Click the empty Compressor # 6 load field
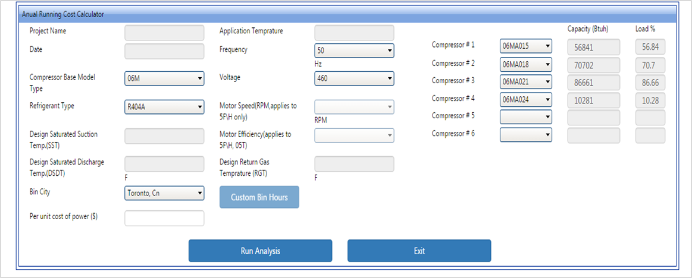The image size is (692, 278). click(650, 135)
